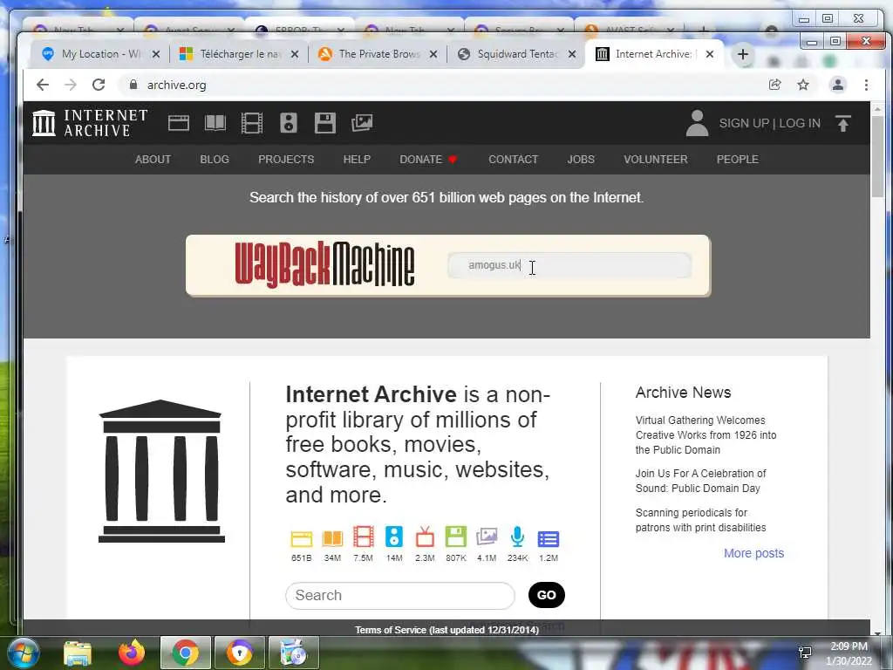Click the page vertical scrollbar thumb

pyautogui.click(x=877, y=155)
